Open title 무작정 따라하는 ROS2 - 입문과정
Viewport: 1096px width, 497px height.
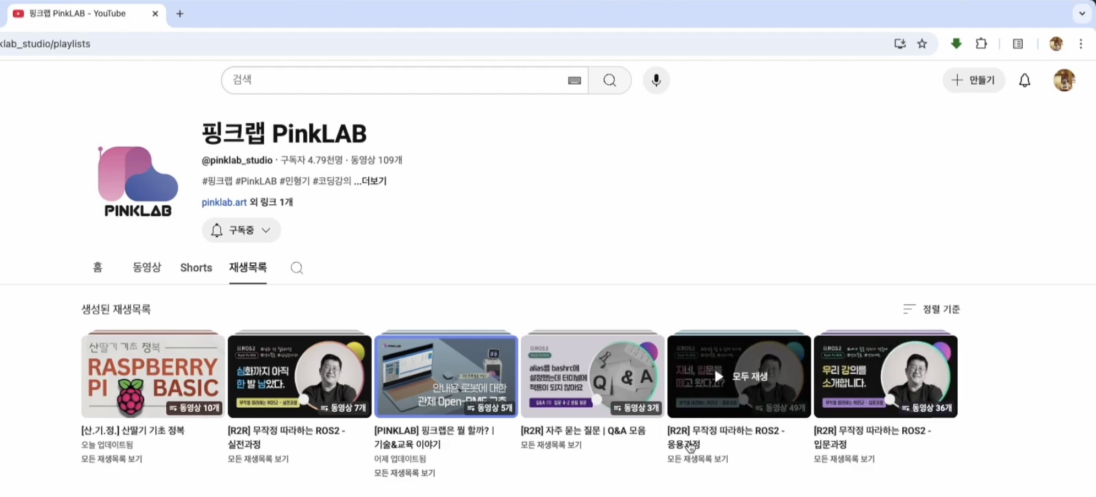pyautogui.click(x=872, y=437)
